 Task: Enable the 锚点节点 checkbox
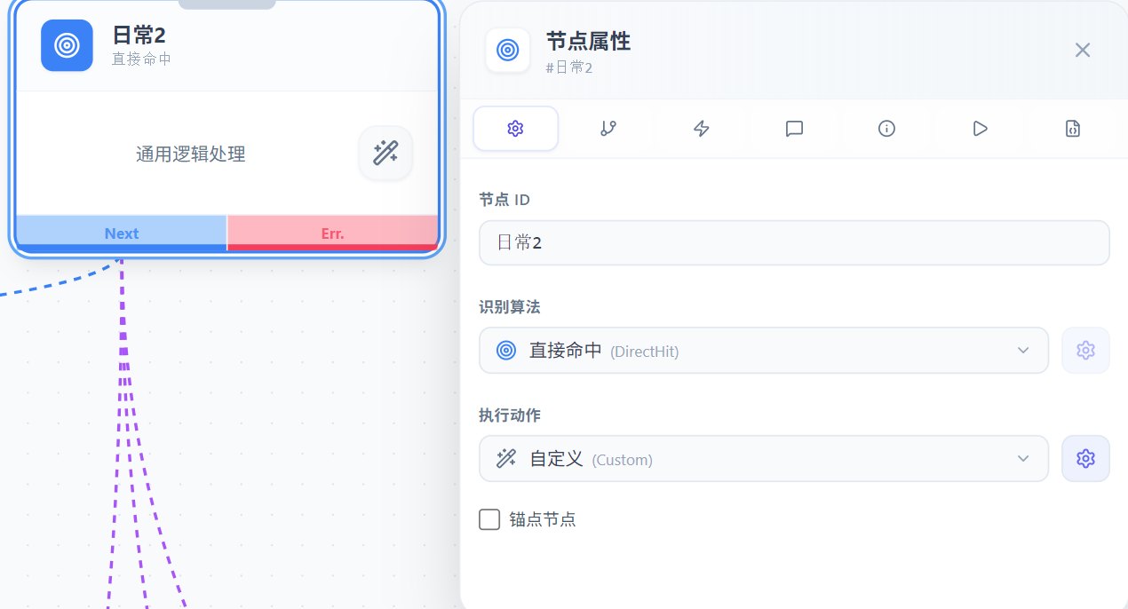coord(489,519)
